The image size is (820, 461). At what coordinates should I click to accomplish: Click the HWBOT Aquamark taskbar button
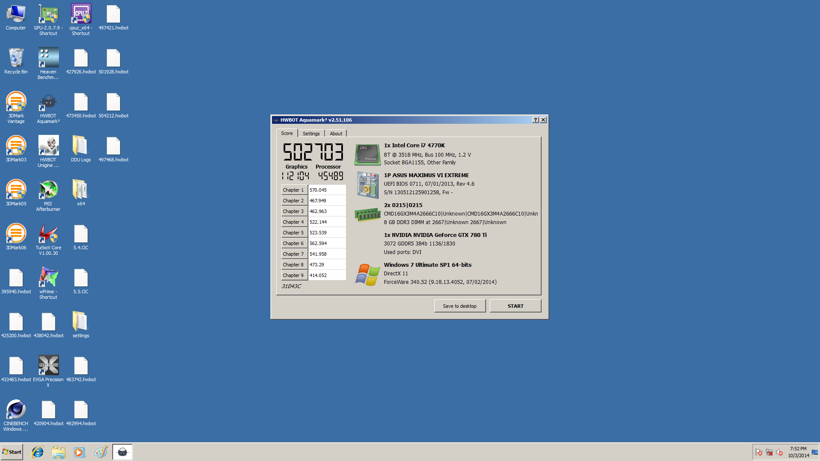pos(123,452)
